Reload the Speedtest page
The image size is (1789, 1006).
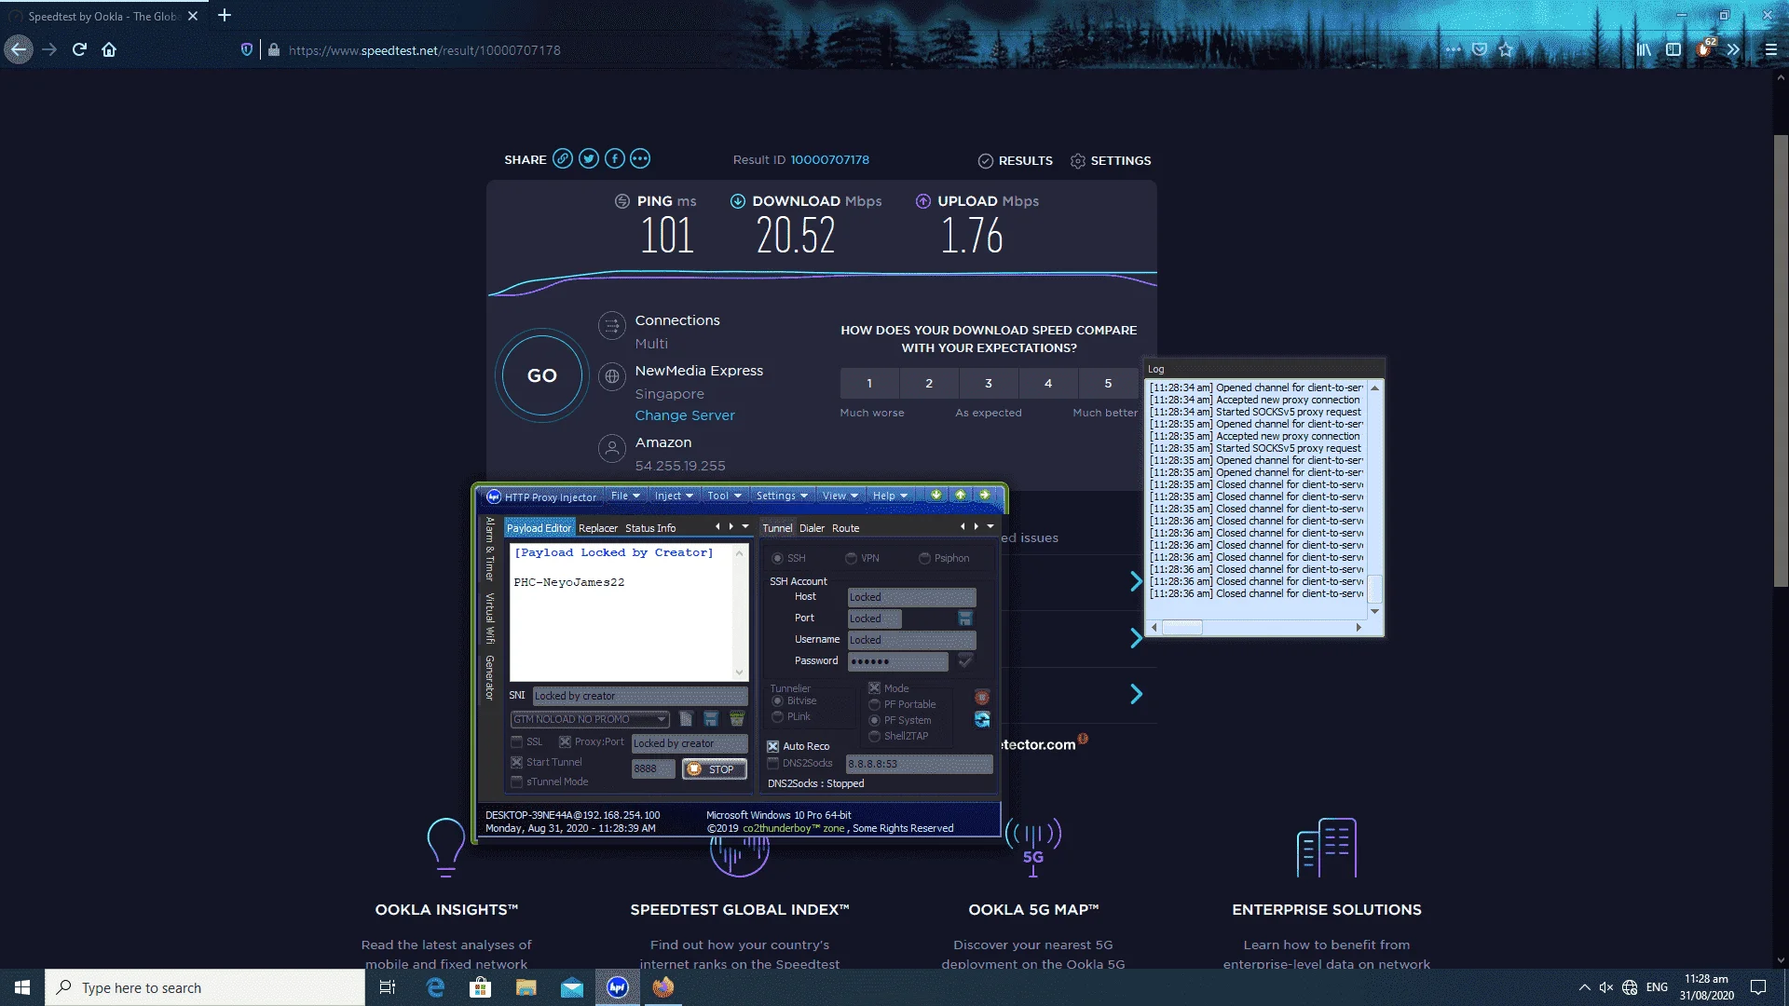[79, 50]
